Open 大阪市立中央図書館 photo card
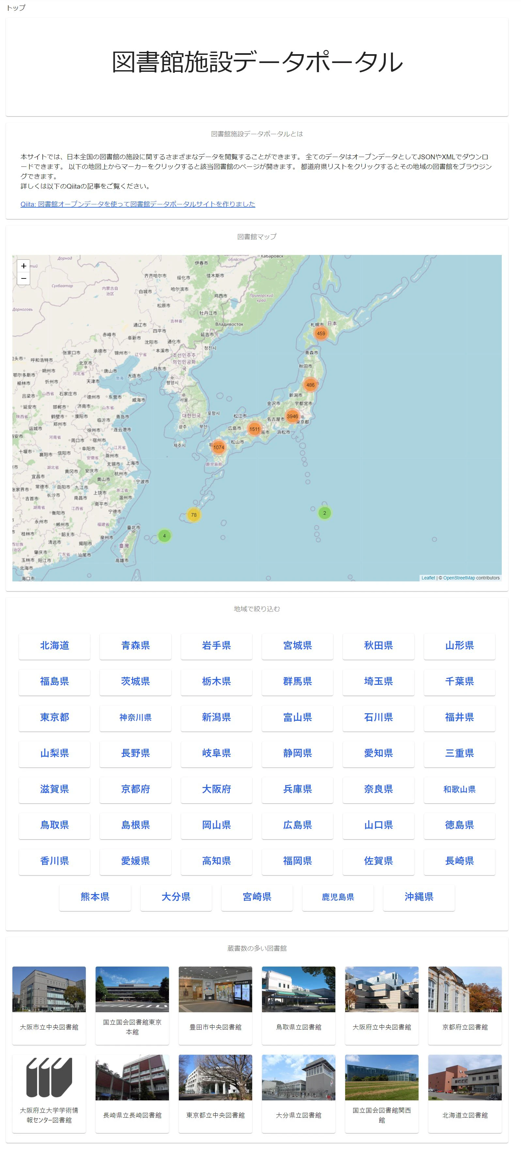Image resolution: width=521 pixels, height=1151 pixels. pyautogui.click(x=49, y=1005)
